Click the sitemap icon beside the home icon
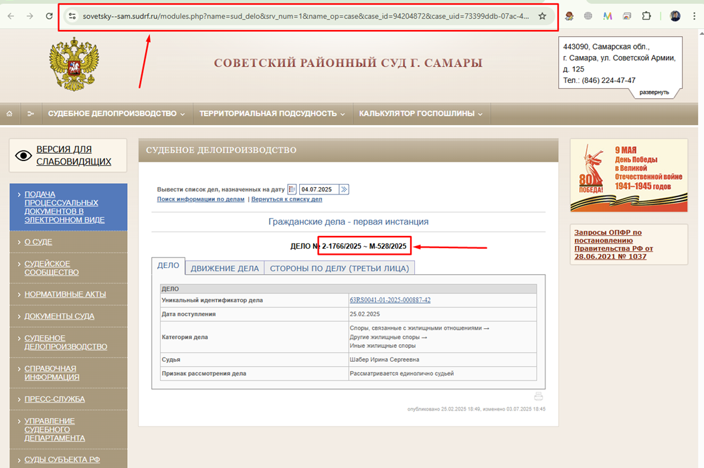This screenshot has height=468, width=704. 30,114
